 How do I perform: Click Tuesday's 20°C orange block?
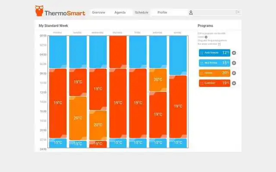(x=78, y=118)
